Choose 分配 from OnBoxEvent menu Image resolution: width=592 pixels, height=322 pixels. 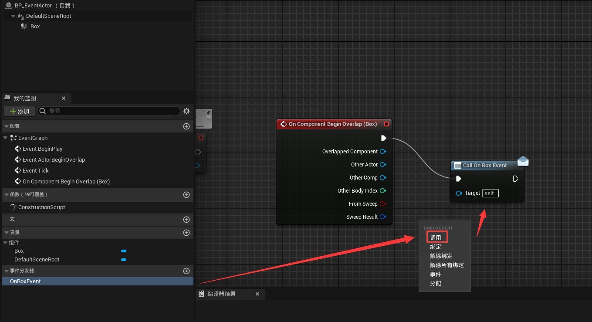click(436, 283)
